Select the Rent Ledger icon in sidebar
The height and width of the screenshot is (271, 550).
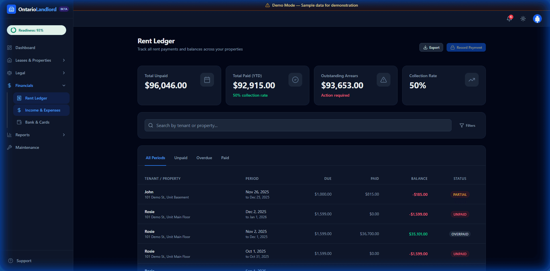pos(19,98)
